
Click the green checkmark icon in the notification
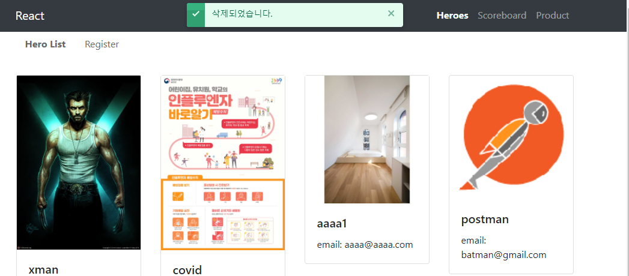196,14
